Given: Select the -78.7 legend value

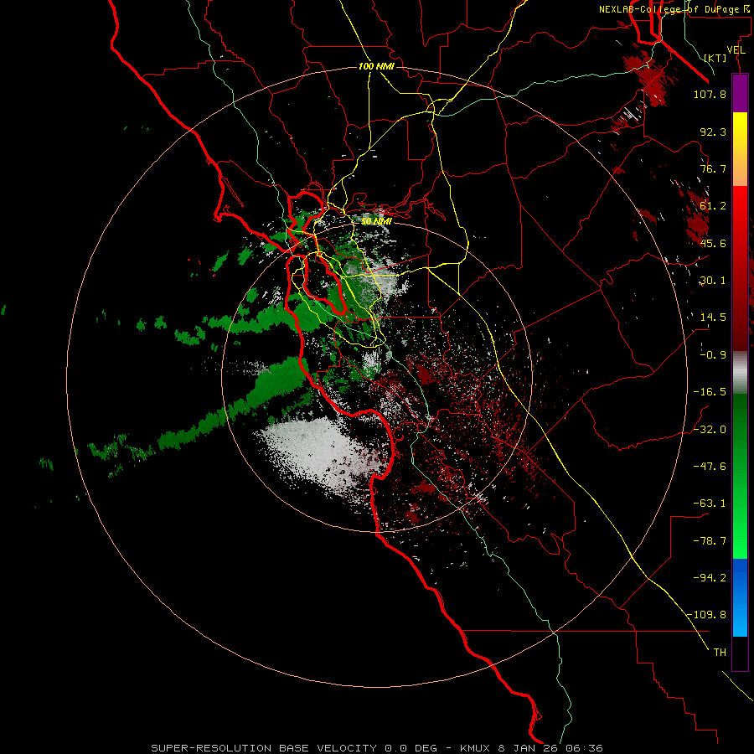Looking at the screenshot, I should coord(710,541).
